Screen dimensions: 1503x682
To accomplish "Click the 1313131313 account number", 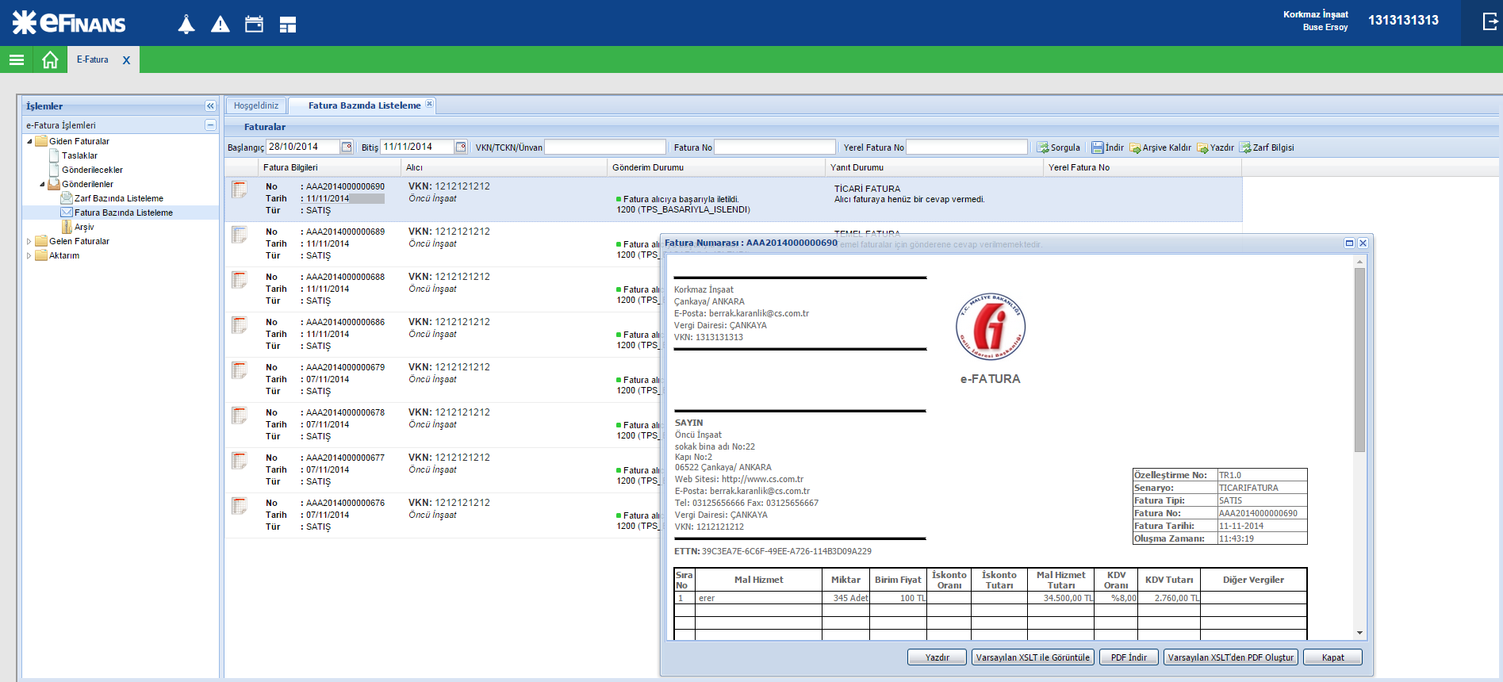I will pyautogui.click(x=1403, y=21).
